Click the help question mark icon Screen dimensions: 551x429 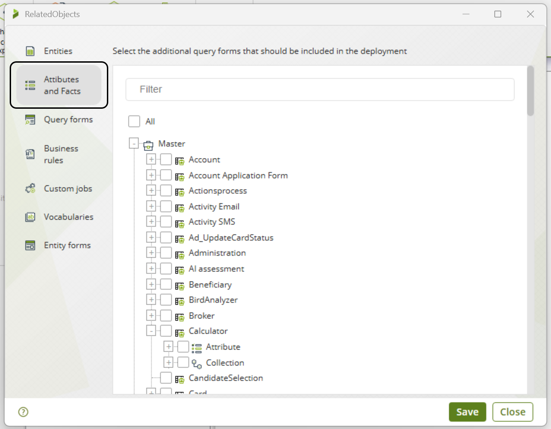coord(23,412)
